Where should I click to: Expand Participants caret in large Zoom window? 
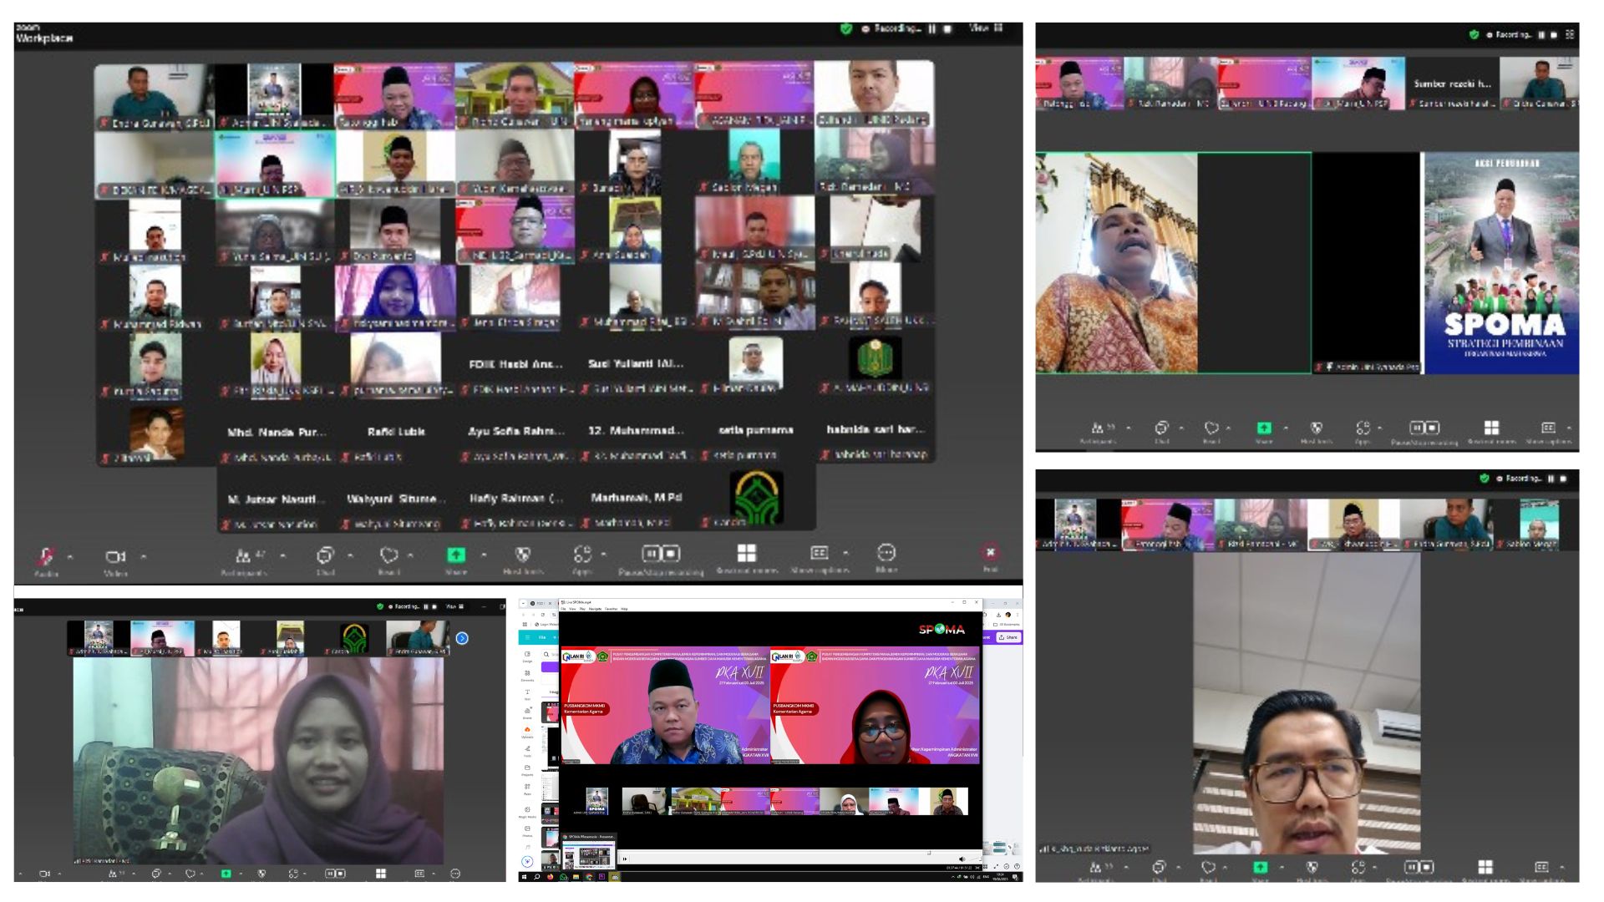(283, 555)
